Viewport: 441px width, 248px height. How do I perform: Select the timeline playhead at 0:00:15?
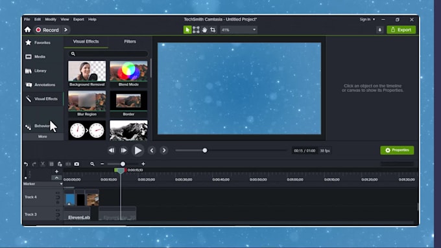(x=121, y=170)
